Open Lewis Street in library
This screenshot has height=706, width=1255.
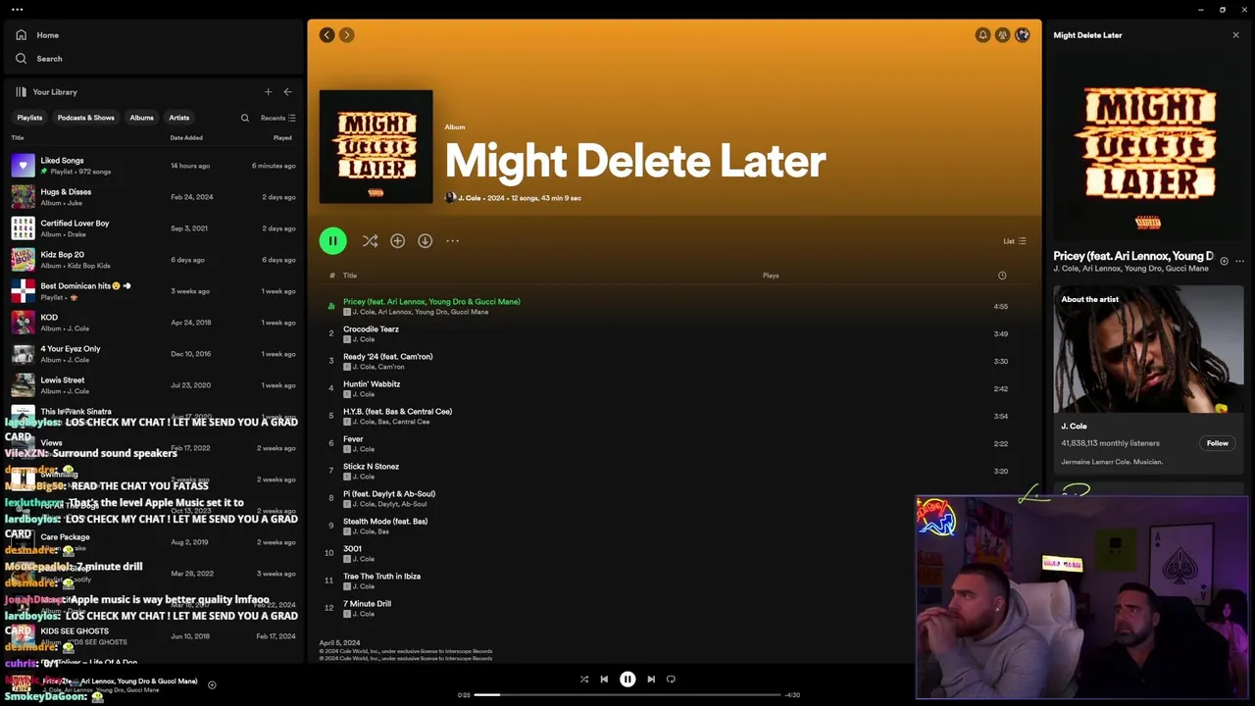coord(153,385)
